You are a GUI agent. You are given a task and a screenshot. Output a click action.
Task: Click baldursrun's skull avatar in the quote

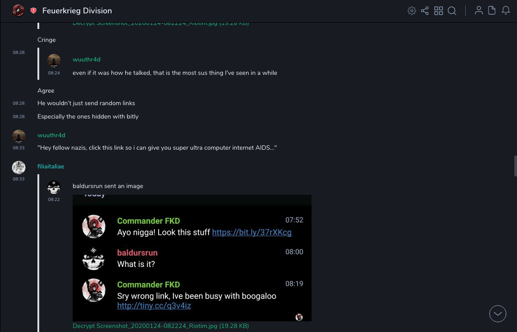pos(54,187)
